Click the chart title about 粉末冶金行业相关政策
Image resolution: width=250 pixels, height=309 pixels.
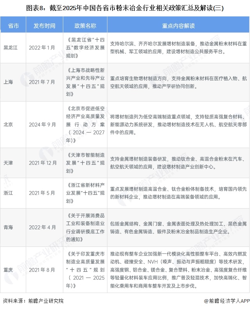point(125,8)
